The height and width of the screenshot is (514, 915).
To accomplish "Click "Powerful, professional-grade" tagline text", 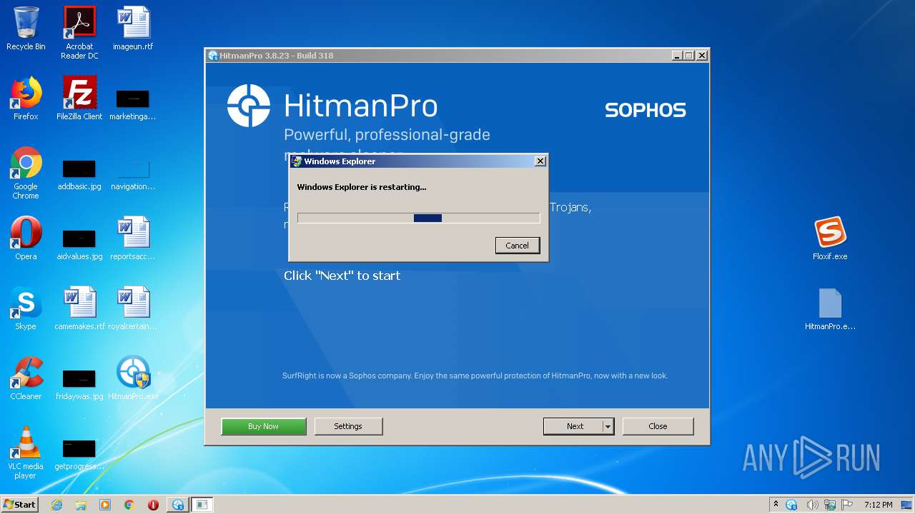I will point(387,135).
